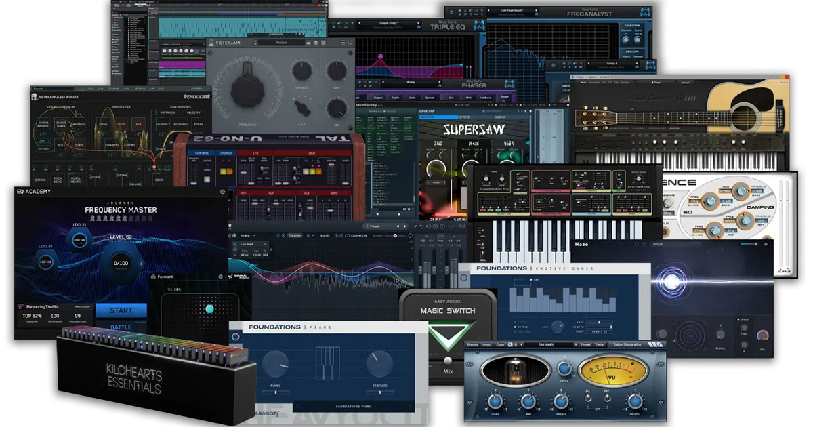The width and height of the screenshot is (813, 427).
Task: Flip the large Magic Switch lever
Action: coord(447,333)
